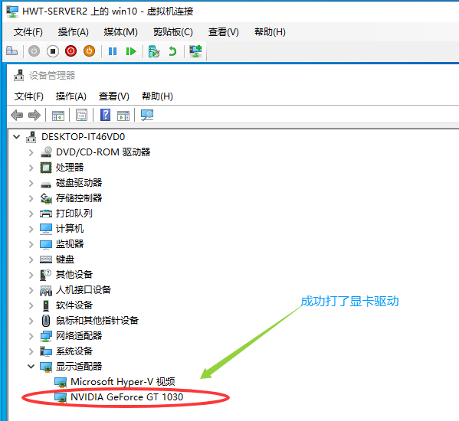Select NVIDIA GeForce GT 1030 device
The height and width of the screenshot is (421, 459).
126,397
